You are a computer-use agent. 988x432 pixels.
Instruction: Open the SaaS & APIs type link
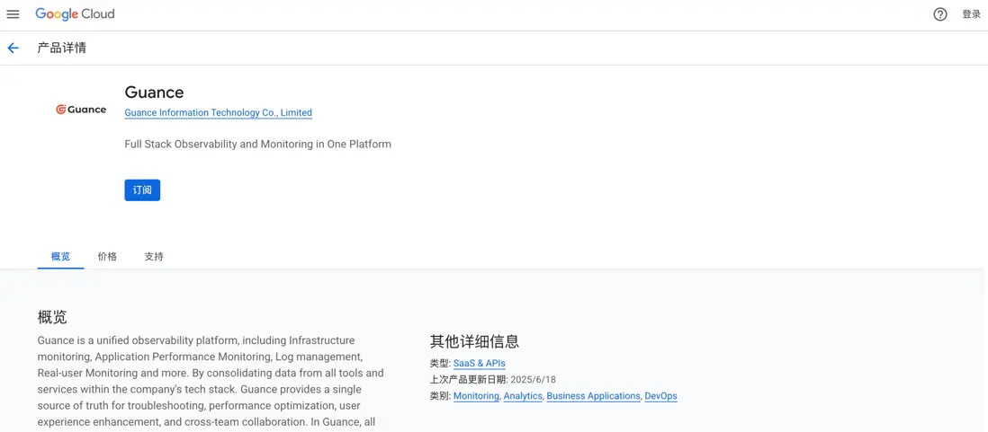479,364
